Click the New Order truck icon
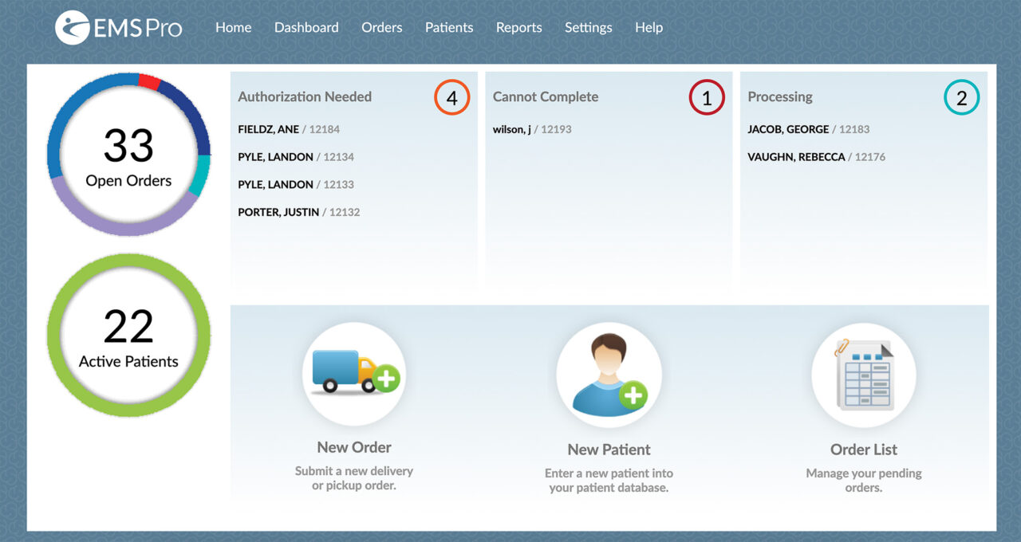Screen dimensions: 1021x542 tap(354, 374)
